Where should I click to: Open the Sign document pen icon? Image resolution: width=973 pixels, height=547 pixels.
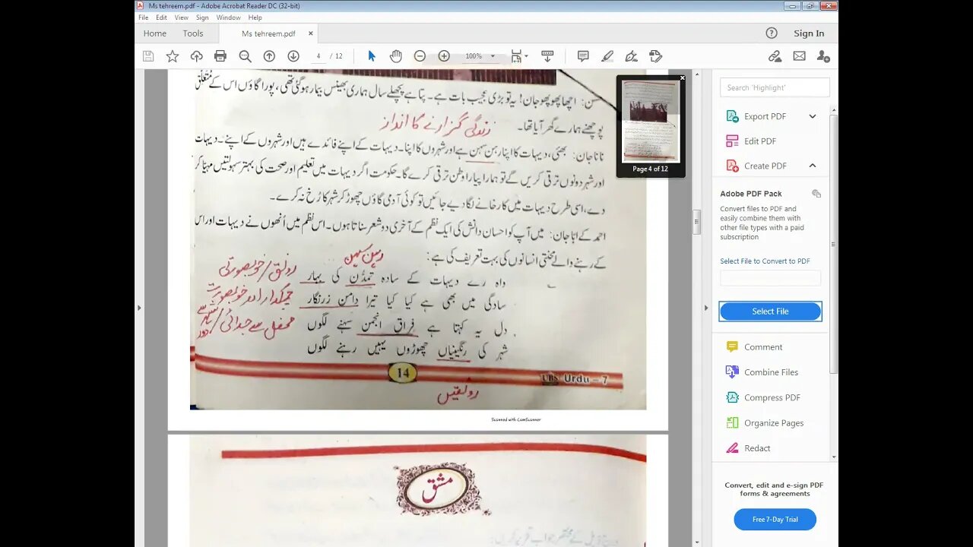pos(631,56)
